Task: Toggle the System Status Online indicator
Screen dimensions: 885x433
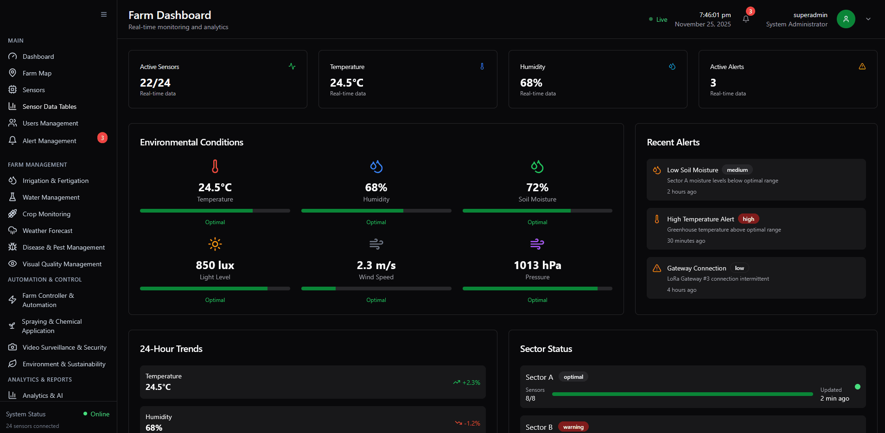Action: (x=96, y=414)
